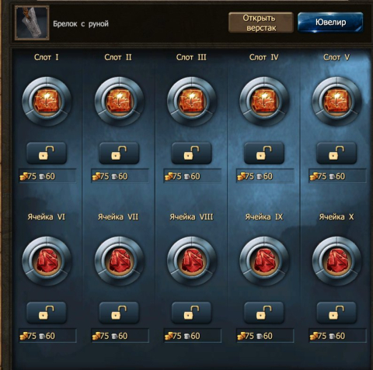Toggle the padlock under Слот I
373x370 pixels.
[x=47, y=153]
